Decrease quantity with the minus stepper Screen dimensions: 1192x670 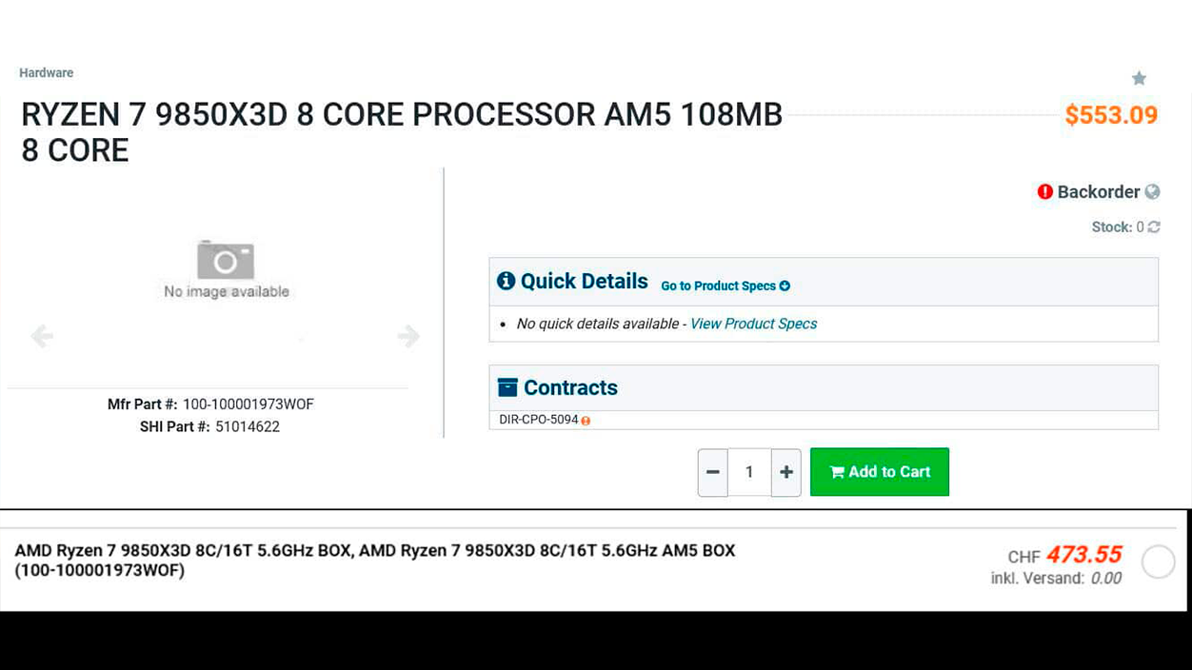[x=712, y=471]
